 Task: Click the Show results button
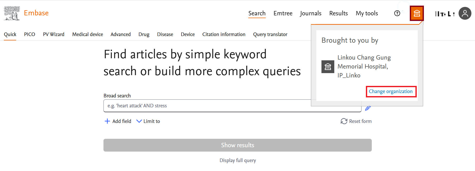(237, 145)
